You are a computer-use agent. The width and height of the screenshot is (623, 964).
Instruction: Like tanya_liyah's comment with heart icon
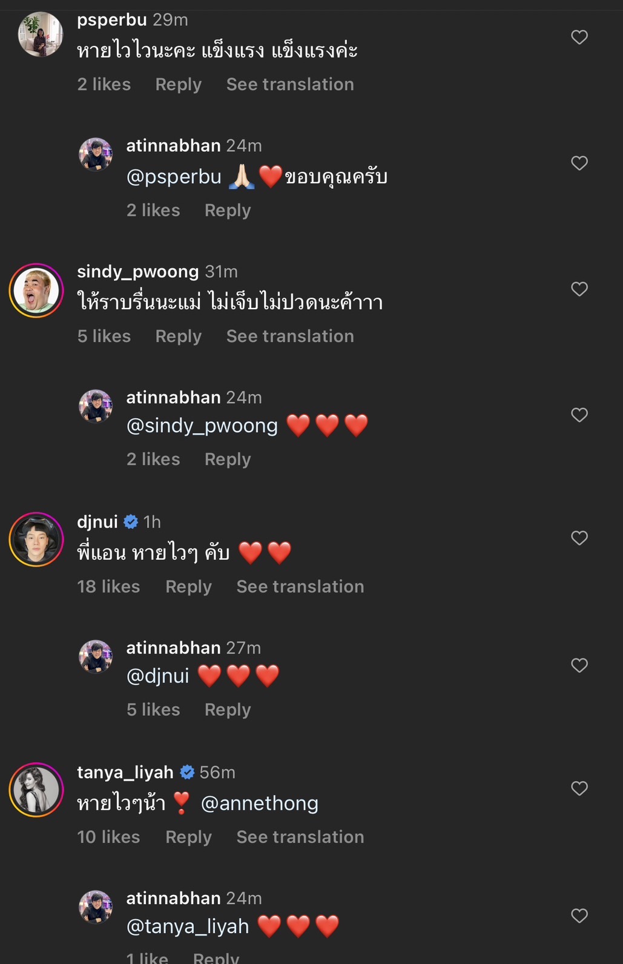click(579, 789)
